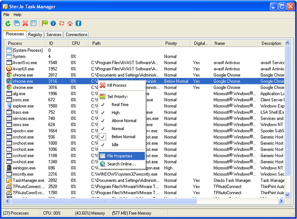Choose Kill Process from context menu

coord(122,85)
